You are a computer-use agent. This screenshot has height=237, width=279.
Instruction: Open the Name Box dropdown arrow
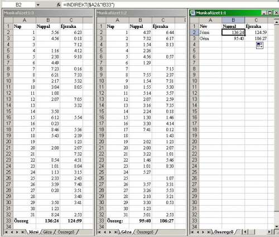(x=38, y=5)
